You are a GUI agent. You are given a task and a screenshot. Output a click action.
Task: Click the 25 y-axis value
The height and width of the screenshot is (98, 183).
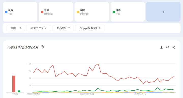[30, 85]
